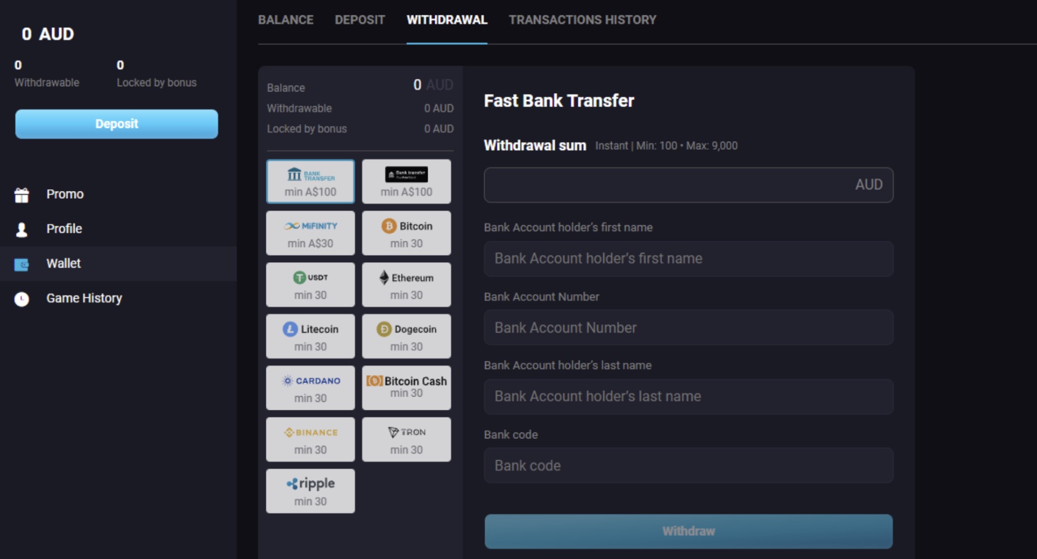The image size is (1037, 559).
Task: Select the USDT tile
Action: click(x=310, y=285)
